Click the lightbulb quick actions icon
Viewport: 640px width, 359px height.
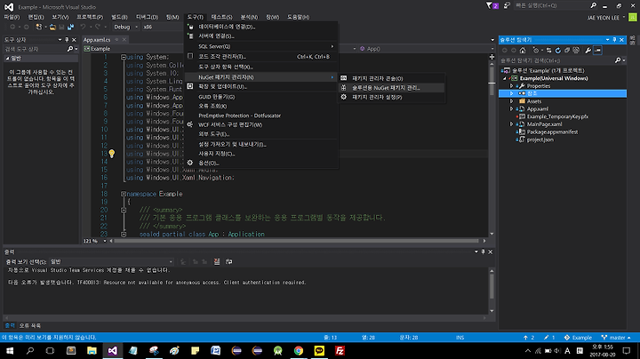point(111,154)
